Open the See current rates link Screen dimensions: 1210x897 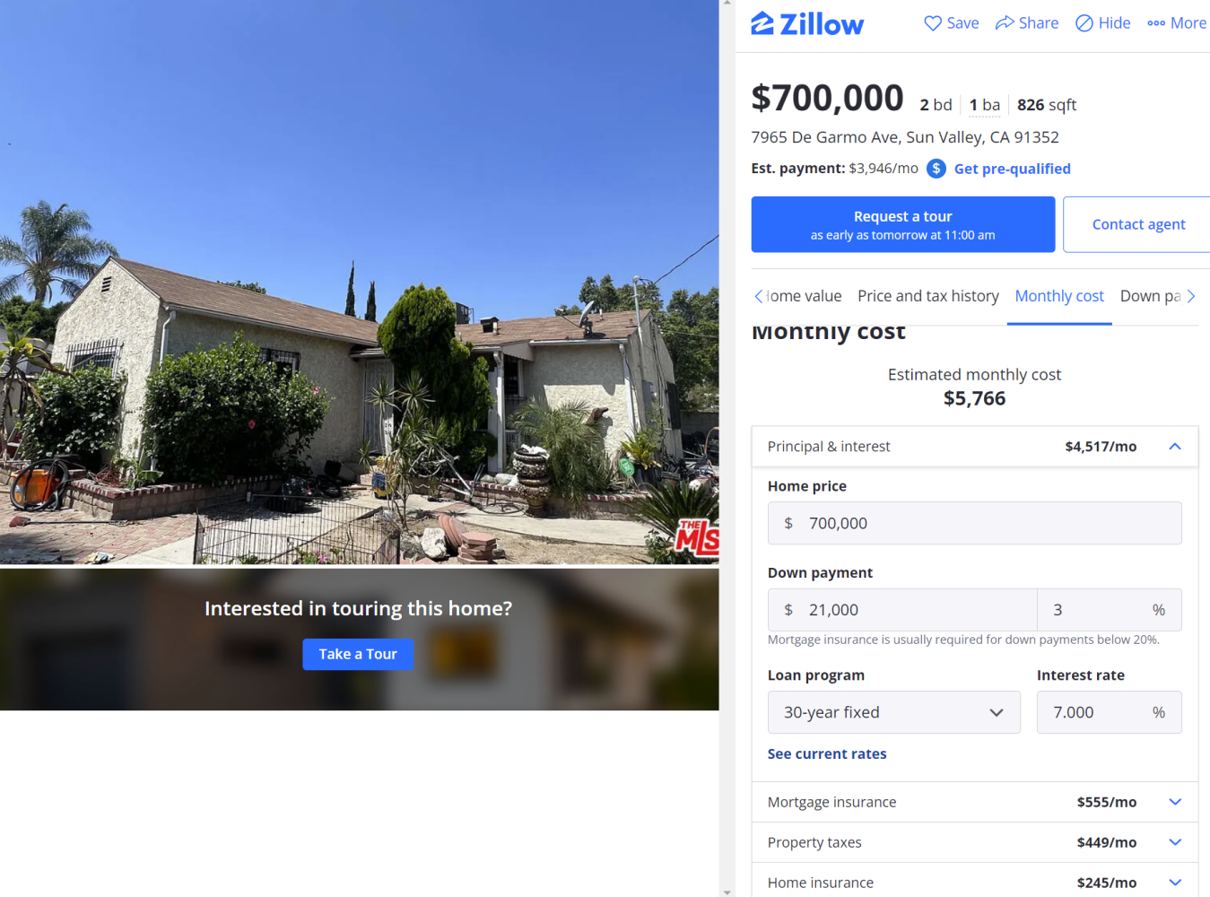point(827,754)
